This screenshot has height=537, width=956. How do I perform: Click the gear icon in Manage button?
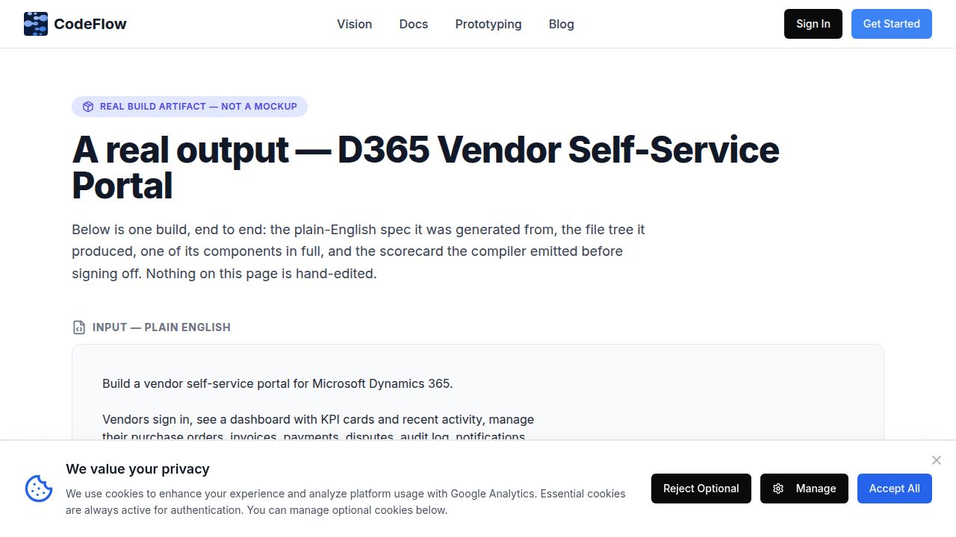tap(778, 489)
